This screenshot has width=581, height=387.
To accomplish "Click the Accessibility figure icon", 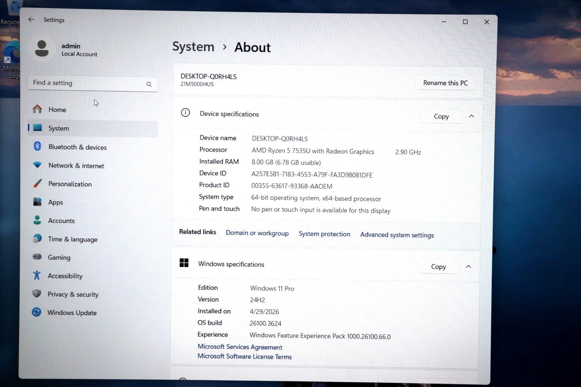I will click(37, 276).
